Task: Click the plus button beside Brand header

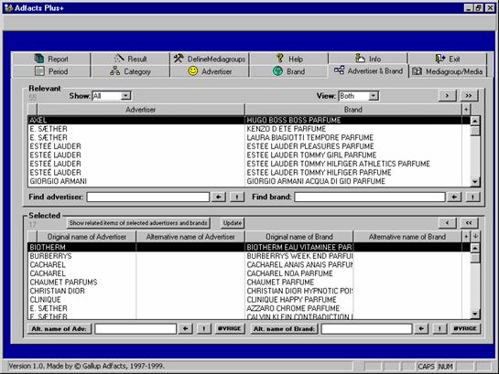Action: coord(466,110)
